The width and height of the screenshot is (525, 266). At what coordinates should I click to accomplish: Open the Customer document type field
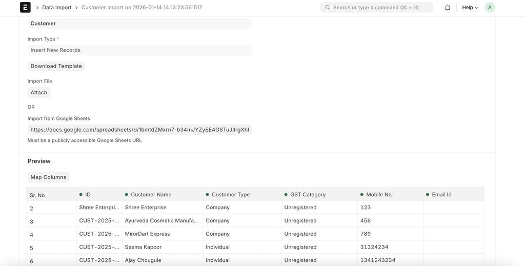139,24
